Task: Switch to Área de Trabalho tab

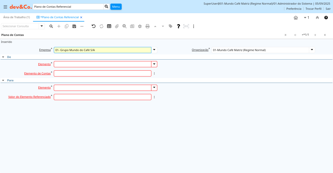Action: (16, 17)
